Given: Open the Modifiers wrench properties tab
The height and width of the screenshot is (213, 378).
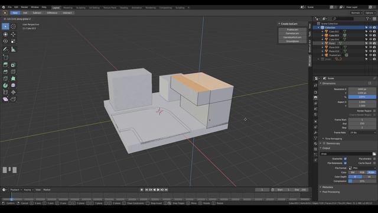Looking at the screenshot, I should pyautogui.click(x=315, y=133).
